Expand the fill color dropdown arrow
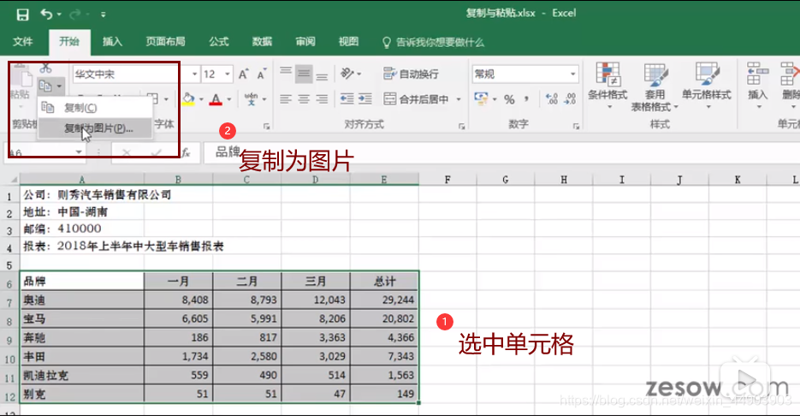 click(201, 99)
